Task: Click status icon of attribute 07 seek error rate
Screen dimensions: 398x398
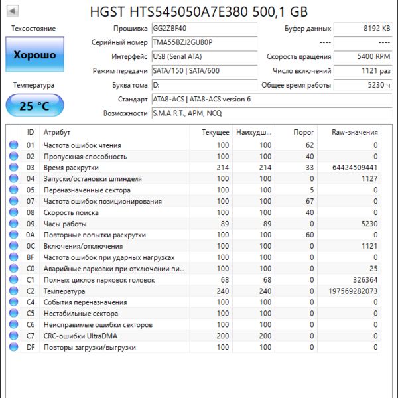Action: [13, 201]
